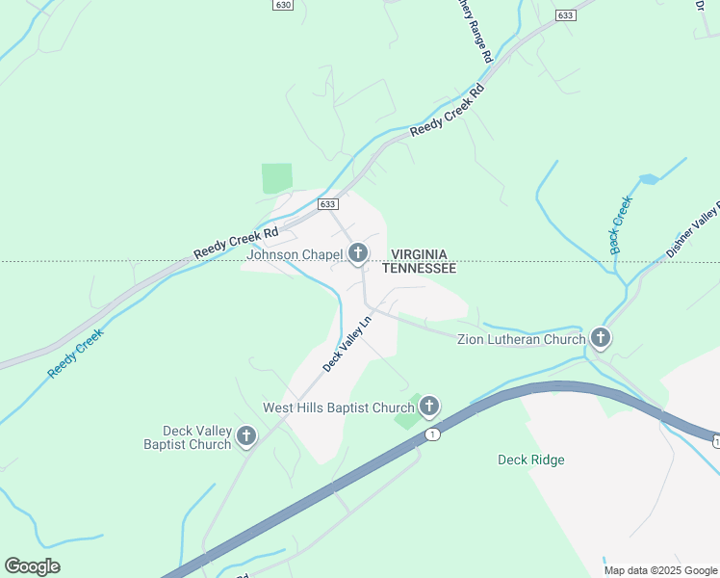Select the Zion Lutheran Church text label
720x578 pixels.
click(x=522, y=339)
